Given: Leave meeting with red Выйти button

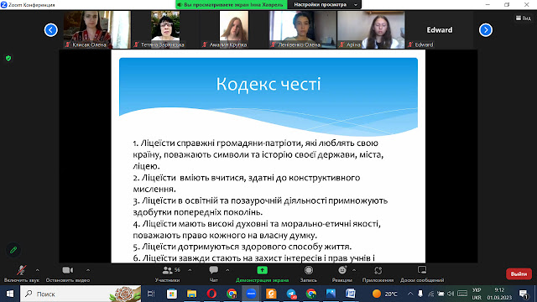Looking at the screenshot, I should 519,274.
